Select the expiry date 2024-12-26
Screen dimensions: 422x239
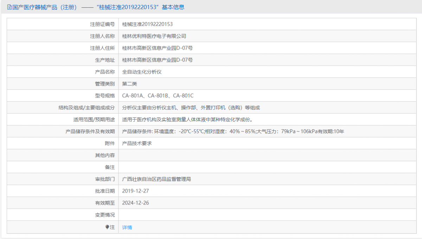(136, 203)
